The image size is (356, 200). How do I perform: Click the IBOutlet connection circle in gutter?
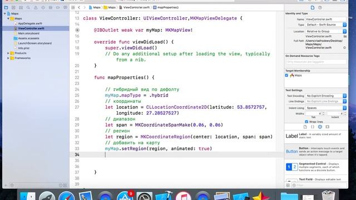pos(77,30)
